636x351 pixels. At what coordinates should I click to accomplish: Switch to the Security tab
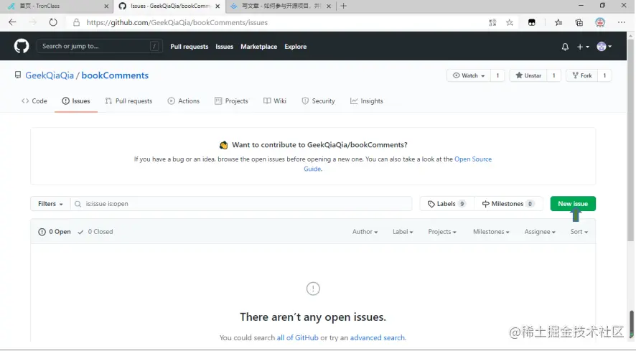pyautogui.click(x=319, y=101)
